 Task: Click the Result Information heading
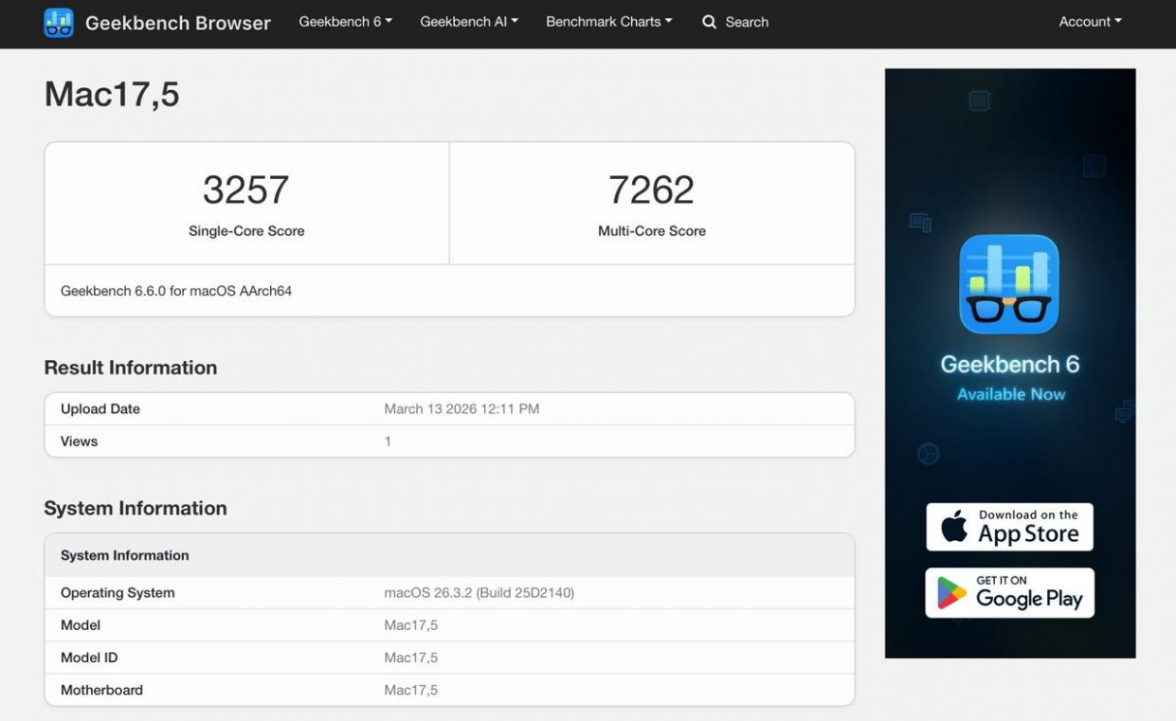(x=131, y=368)
